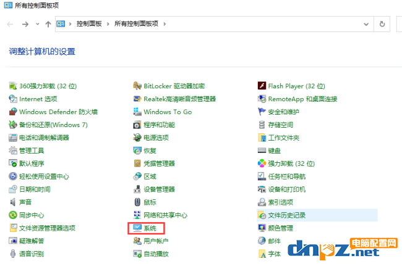Open the 鼠标 mouse icon
This screenshot has height=264, width=402.
click(137, 202)
